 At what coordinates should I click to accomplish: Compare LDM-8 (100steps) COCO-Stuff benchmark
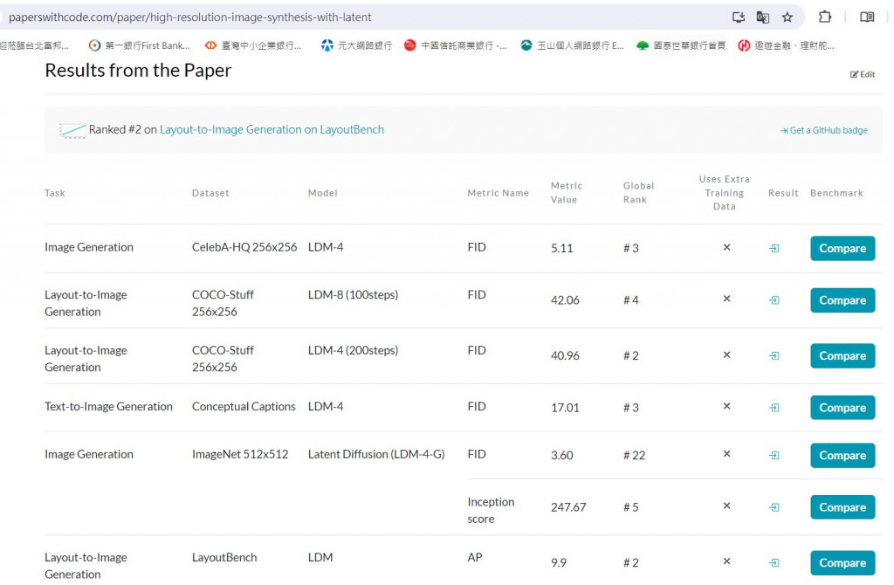[842, 300]
